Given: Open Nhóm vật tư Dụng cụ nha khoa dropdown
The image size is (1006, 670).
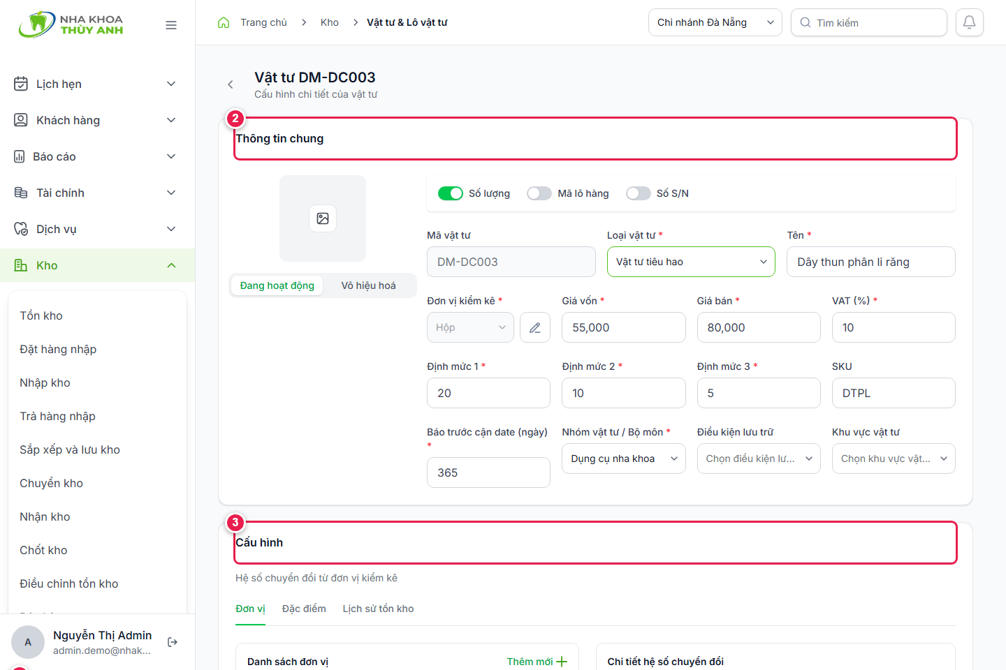Looking at the screenshot, I should click(624, 459).
